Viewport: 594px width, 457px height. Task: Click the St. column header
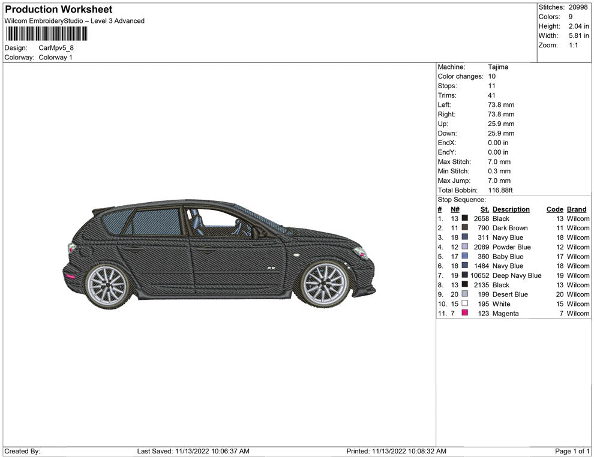point(485,209)
